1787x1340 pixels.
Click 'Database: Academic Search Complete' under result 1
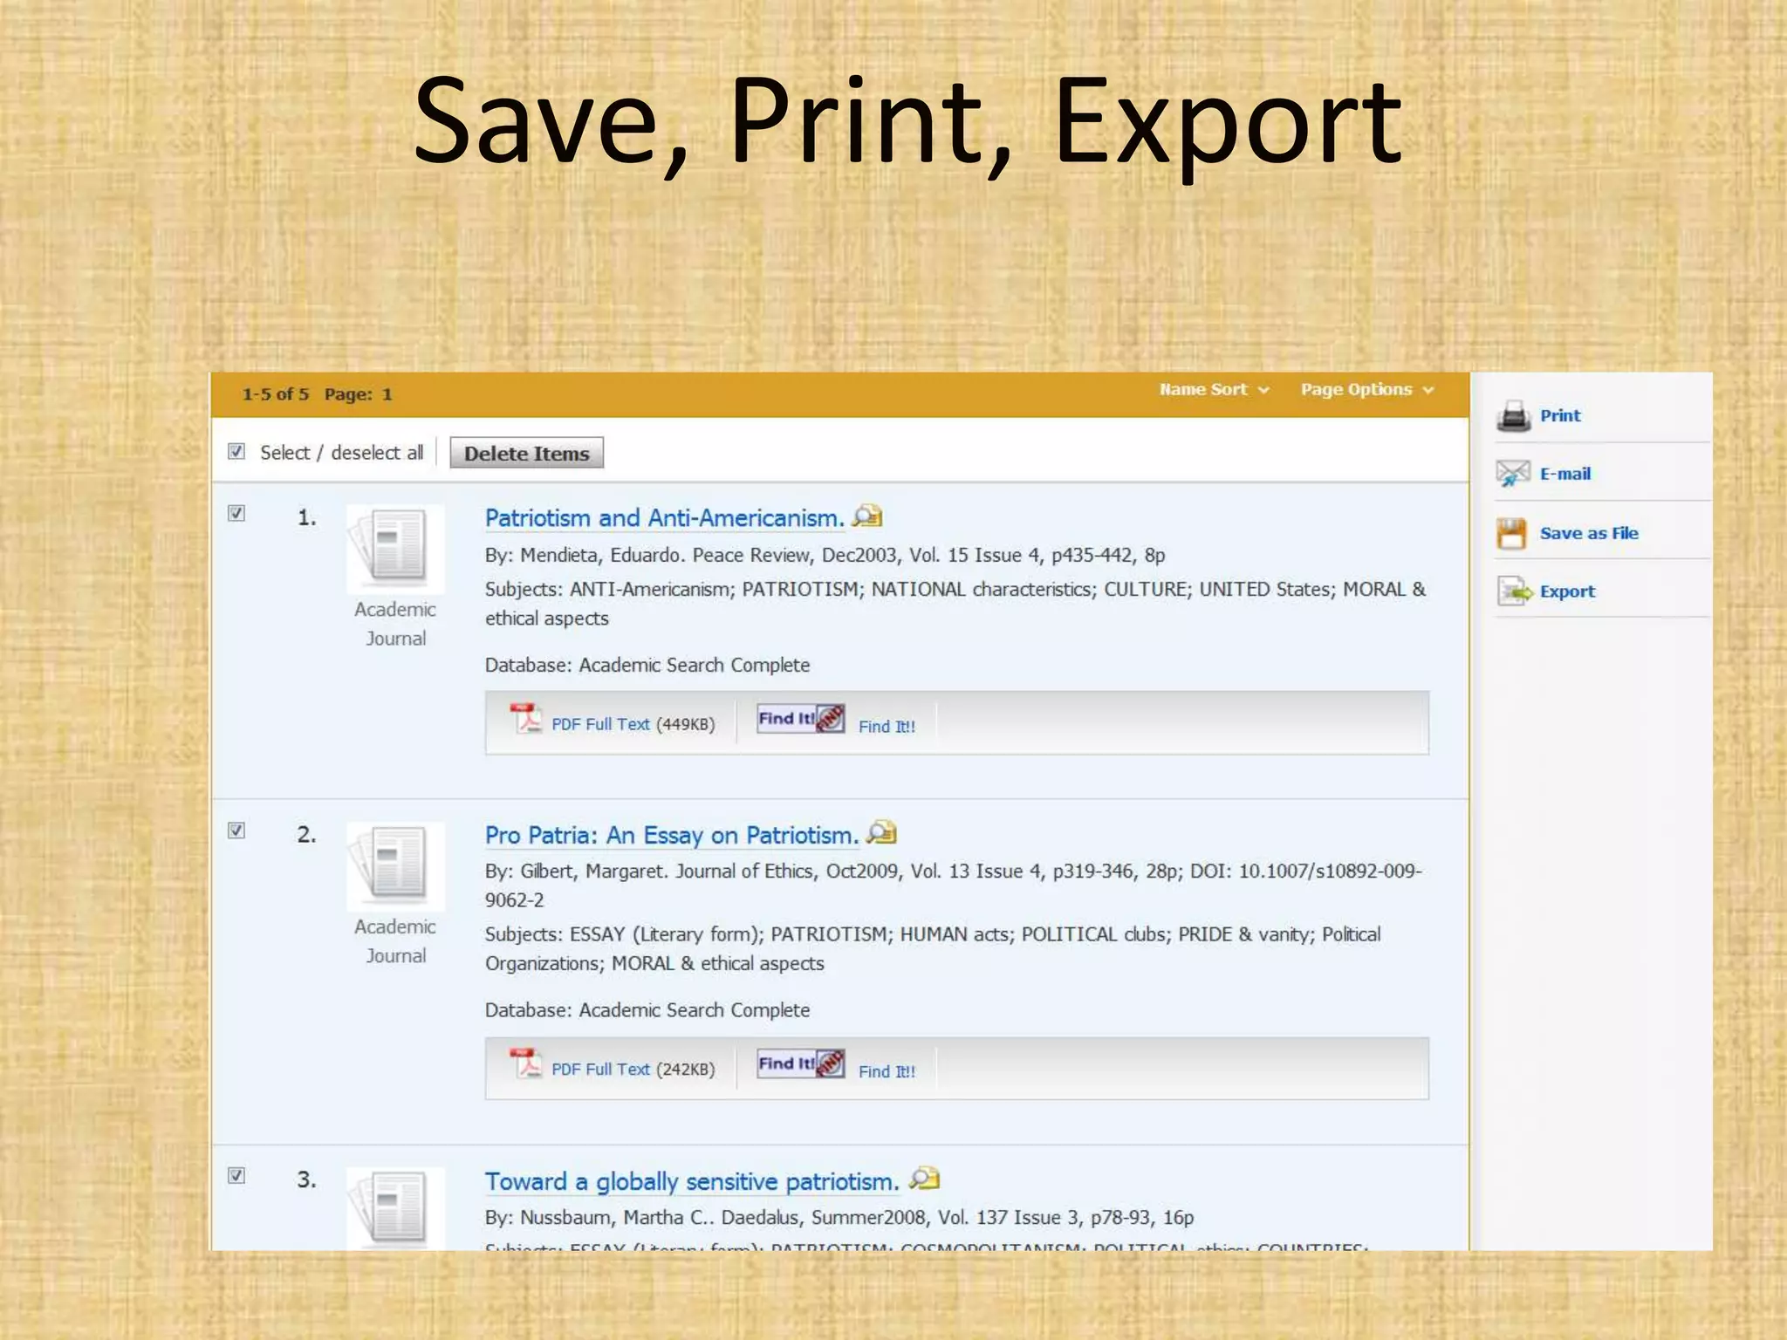pyautogui.click(x=647, y=666)
